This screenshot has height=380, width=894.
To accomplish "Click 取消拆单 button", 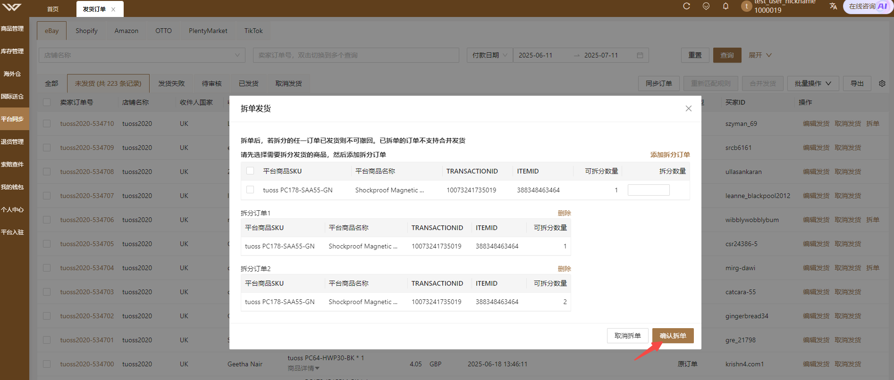I will (x=628, y=336).
